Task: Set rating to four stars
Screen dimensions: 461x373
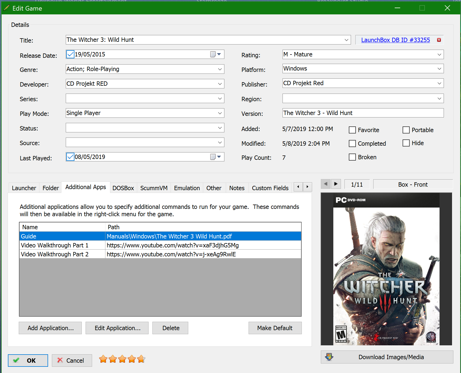Action: pyautogui.click(x=132, y=359)
